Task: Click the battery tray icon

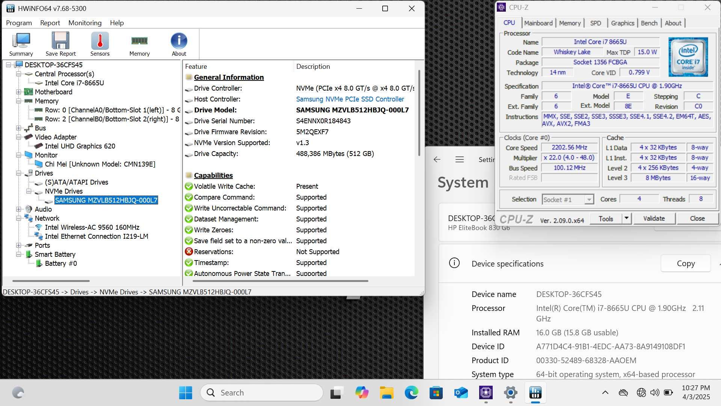Action: click(668, 393)
